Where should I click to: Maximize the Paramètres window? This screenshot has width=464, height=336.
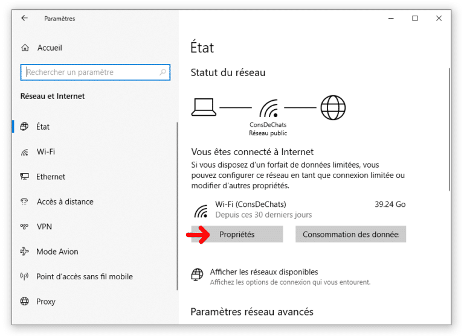(414, 19)
